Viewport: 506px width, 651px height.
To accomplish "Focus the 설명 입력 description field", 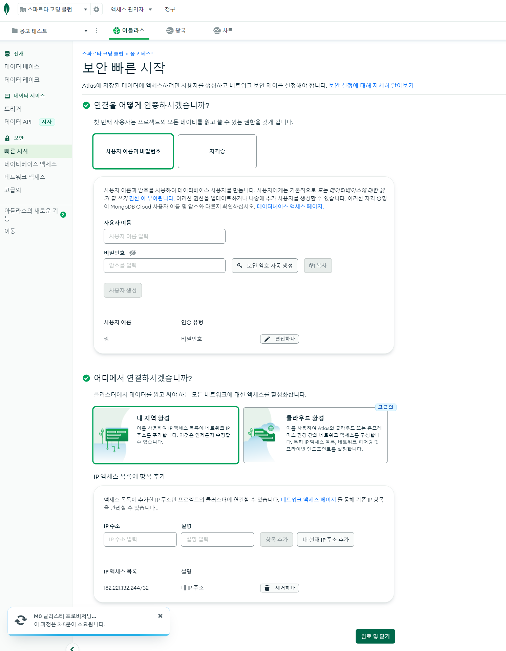I will (217, 540).
